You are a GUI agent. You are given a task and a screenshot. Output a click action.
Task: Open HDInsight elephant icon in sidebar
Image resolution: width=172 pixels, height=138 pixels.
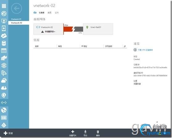(x=4, y=58)
